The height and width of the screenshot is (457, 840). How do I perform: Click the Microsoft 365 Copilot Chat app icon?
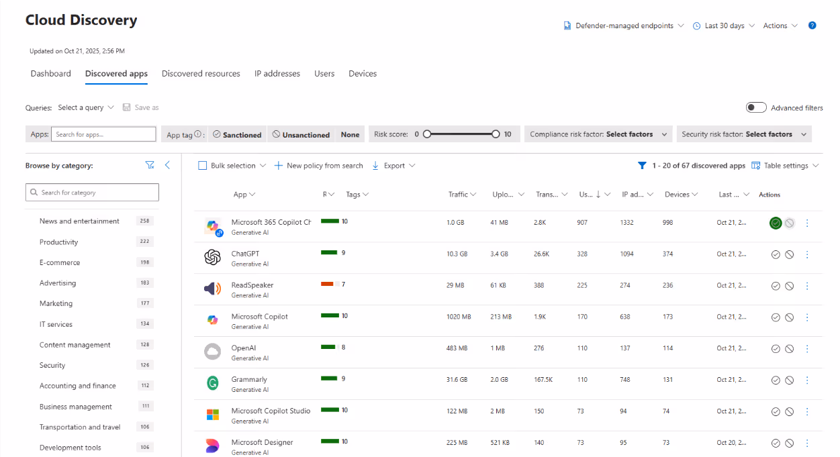point(213,226)
